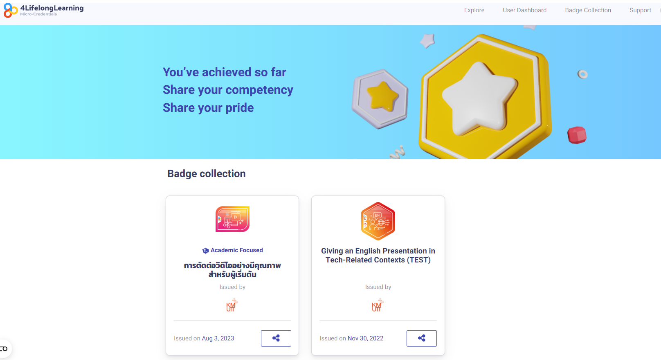Image resolution: width=661 pixels, height=360 pixels.
Task: Click the Thai video editing badge title
Action: click(x=232, y=269)
